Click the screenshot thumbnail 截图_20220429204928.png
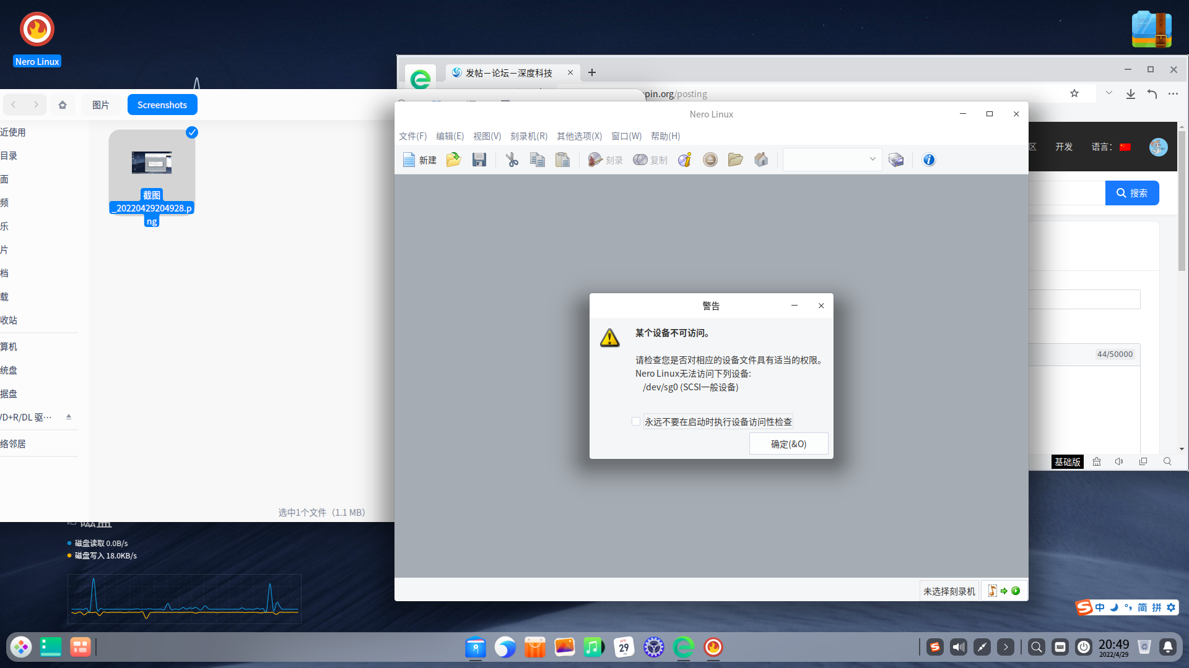This screenshot has width=1189, height=668. click(x=151, y=163)
